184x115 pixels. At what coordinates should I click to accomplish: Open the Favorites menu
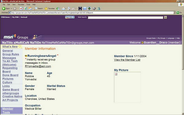point(21,5)
